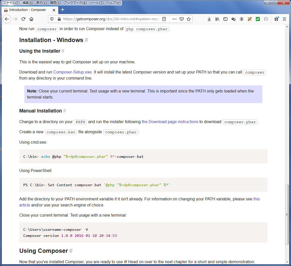Viewport: 291px width, 266px height.
Task: Open the Firefox account icon
Action: 241,19
